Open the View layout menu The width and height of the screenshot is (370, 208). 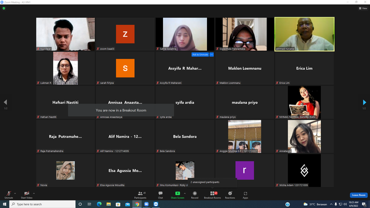point(363,8)
